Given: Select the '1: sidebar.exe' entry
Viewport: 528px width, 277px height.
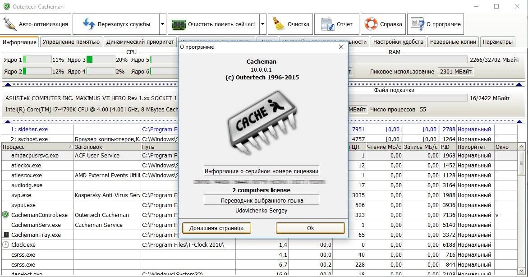Looking at the screenshot, I should (x=29, y=129).
